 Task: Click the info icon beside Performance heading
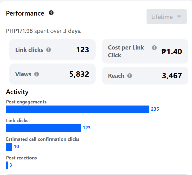pos(51,13)
